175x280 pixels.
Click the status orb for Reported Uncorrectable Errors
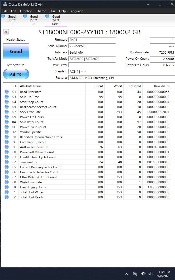pos(7,137)
